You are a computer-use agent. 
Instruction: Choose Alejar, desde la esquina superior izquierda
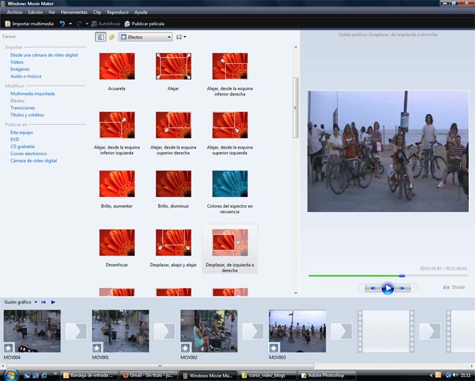[229, 125]
